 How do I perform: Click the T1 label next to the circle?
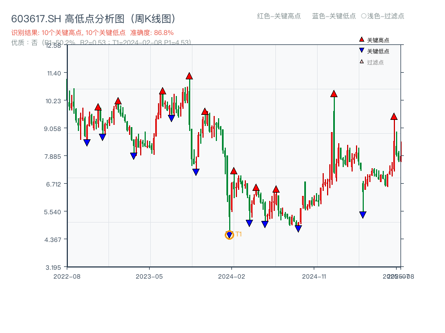coord(239,235)
